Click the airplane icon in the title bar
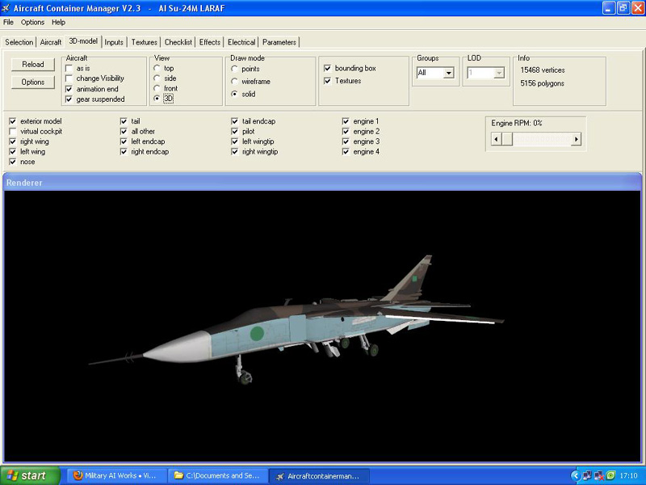The image size is (646, 485). click(6, 8)
